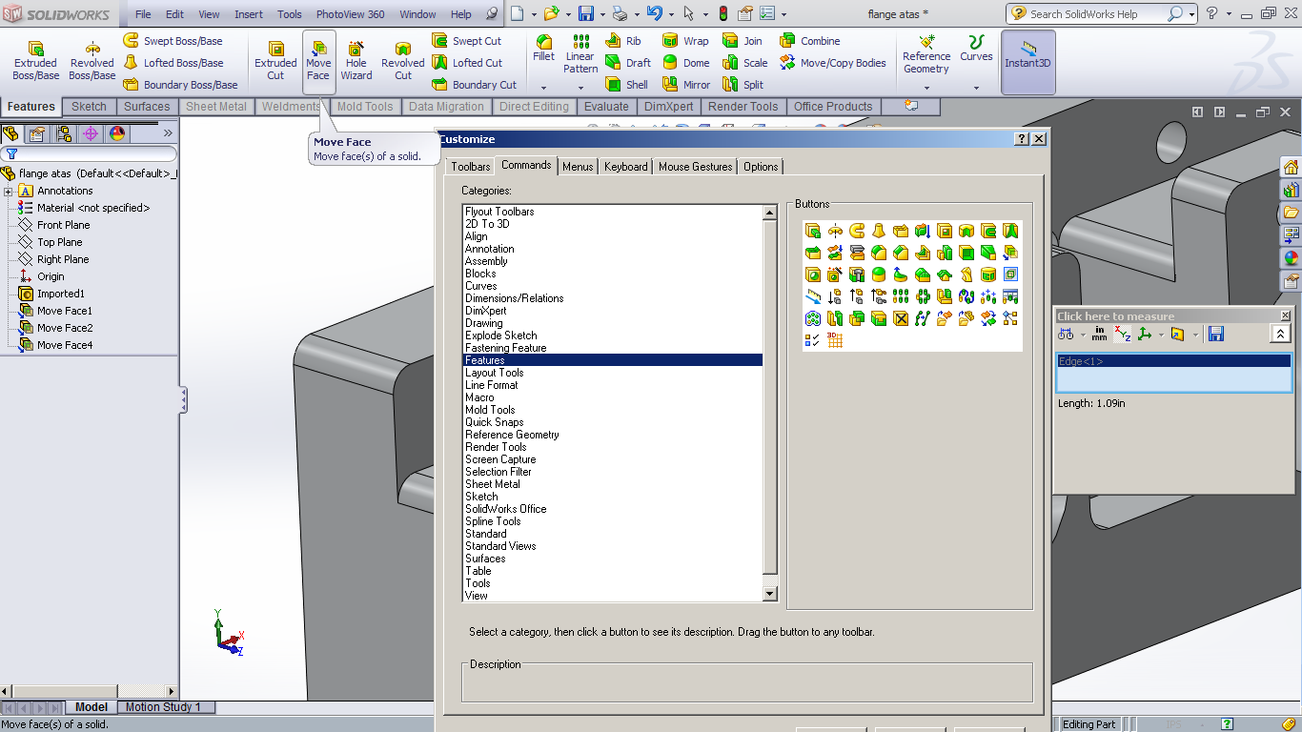1302x732 pixels.
Task: Select the Hole Wizard tool
Action: (356, 61)
